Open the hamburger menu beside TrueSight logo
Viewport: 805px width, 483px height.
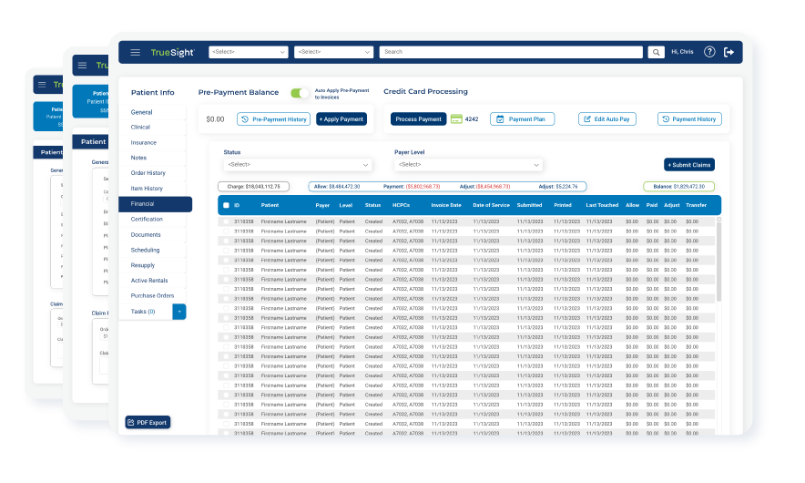click(135, 53)
